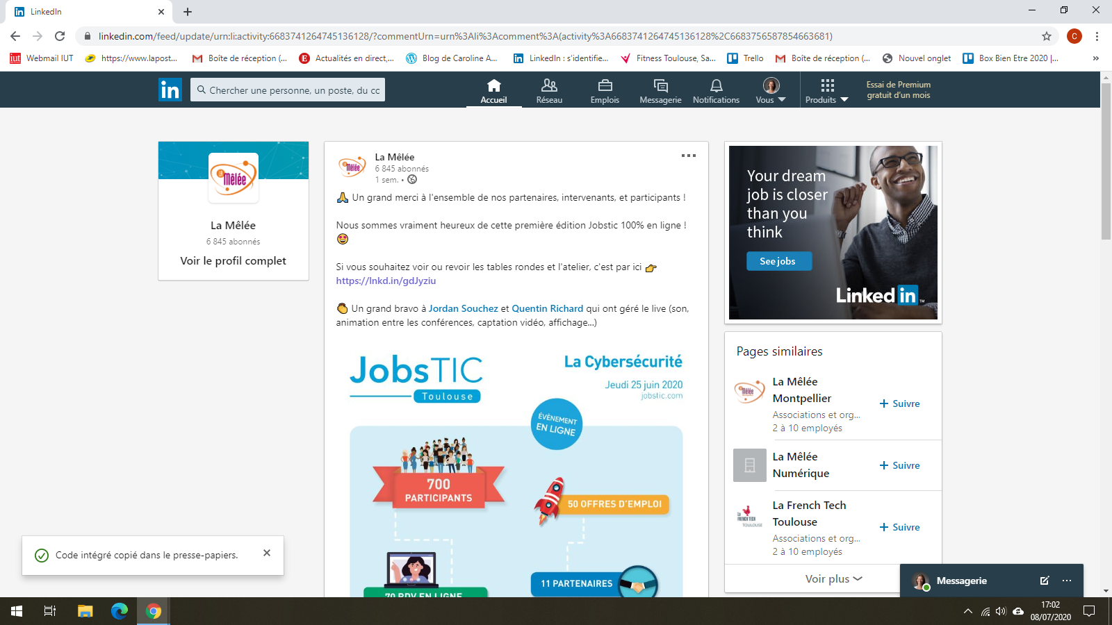The width and height of the screenshot is (1112, 625).
Task: Open the post's three-dot options menu
Action: pyautogui.click(x=688, y=156)
